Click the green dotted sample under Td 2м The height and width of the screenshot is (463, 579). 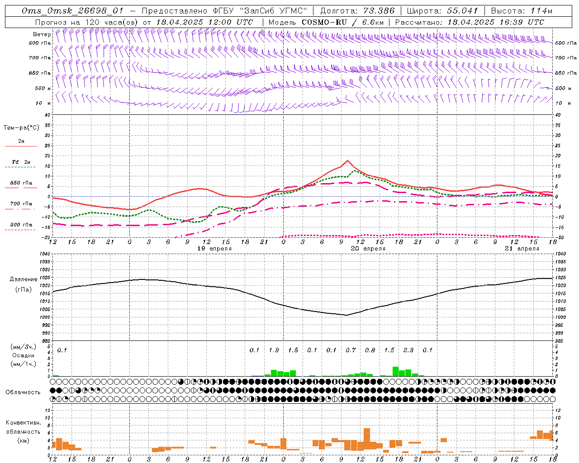(x=21, y=167)
